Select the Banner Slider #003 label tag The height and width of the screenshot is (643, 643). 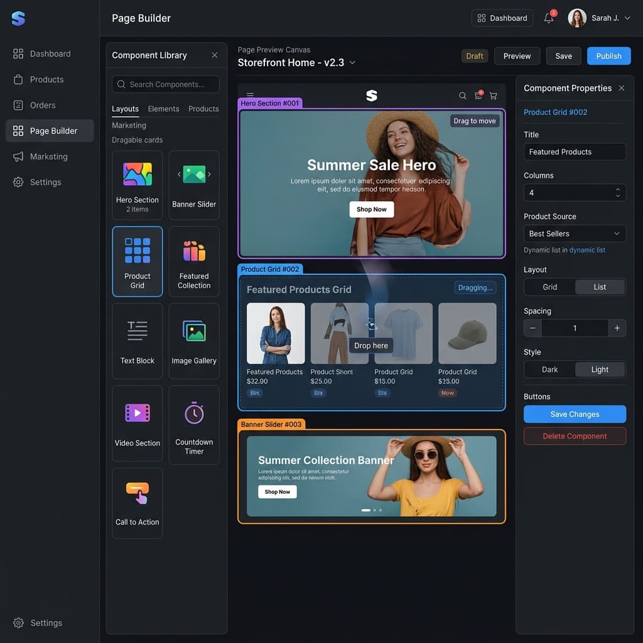[x=271, y=424]
